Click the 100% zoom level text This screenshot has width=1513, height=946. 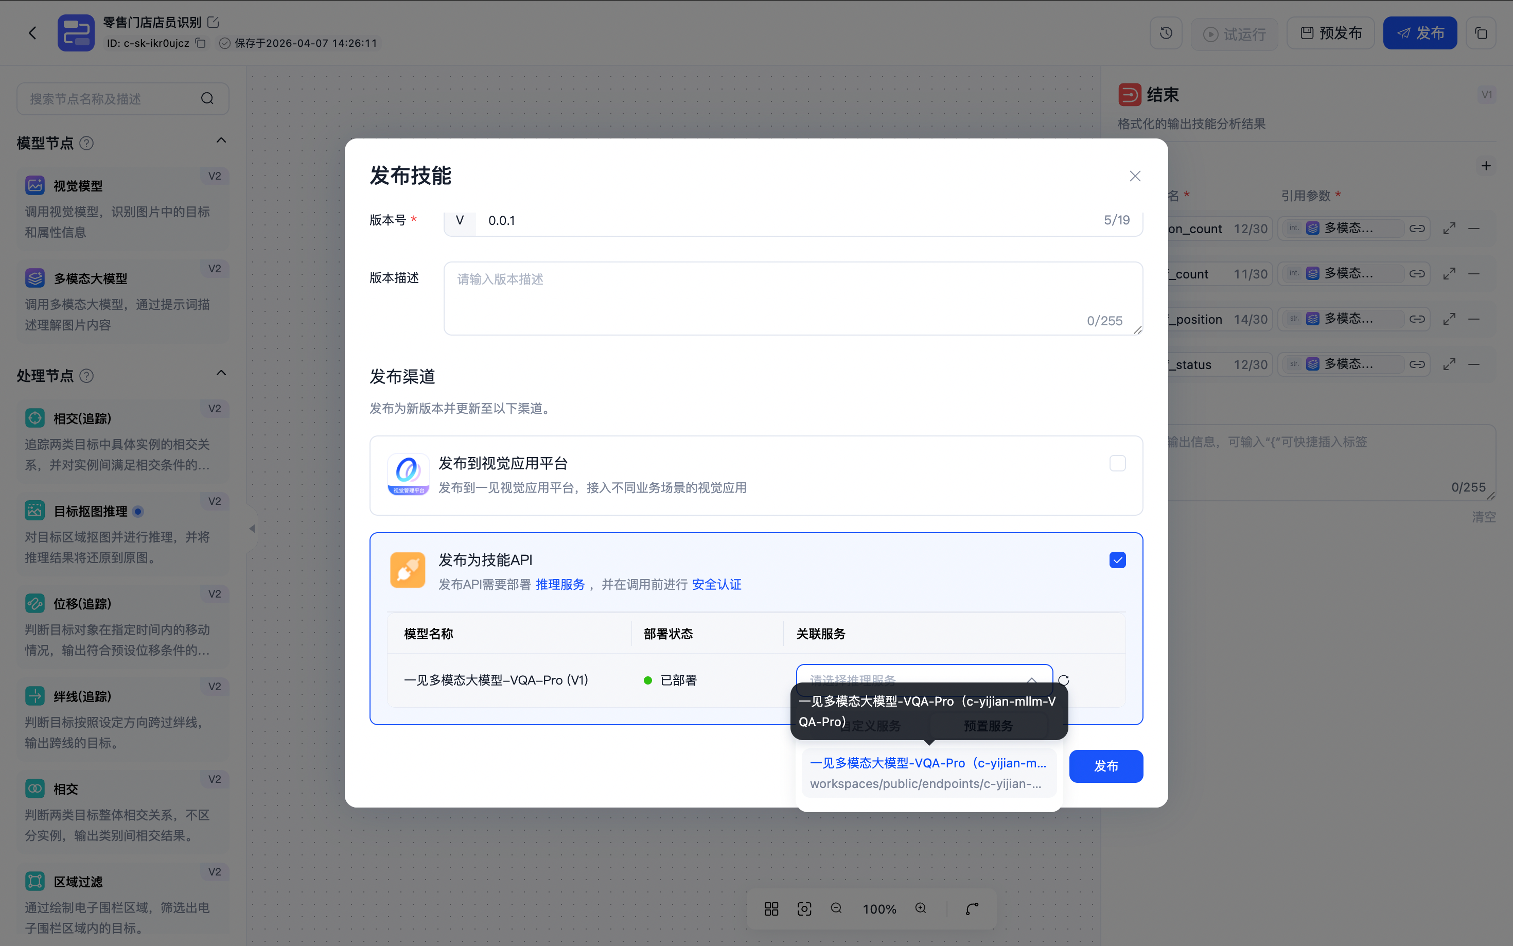coord(879,909)
